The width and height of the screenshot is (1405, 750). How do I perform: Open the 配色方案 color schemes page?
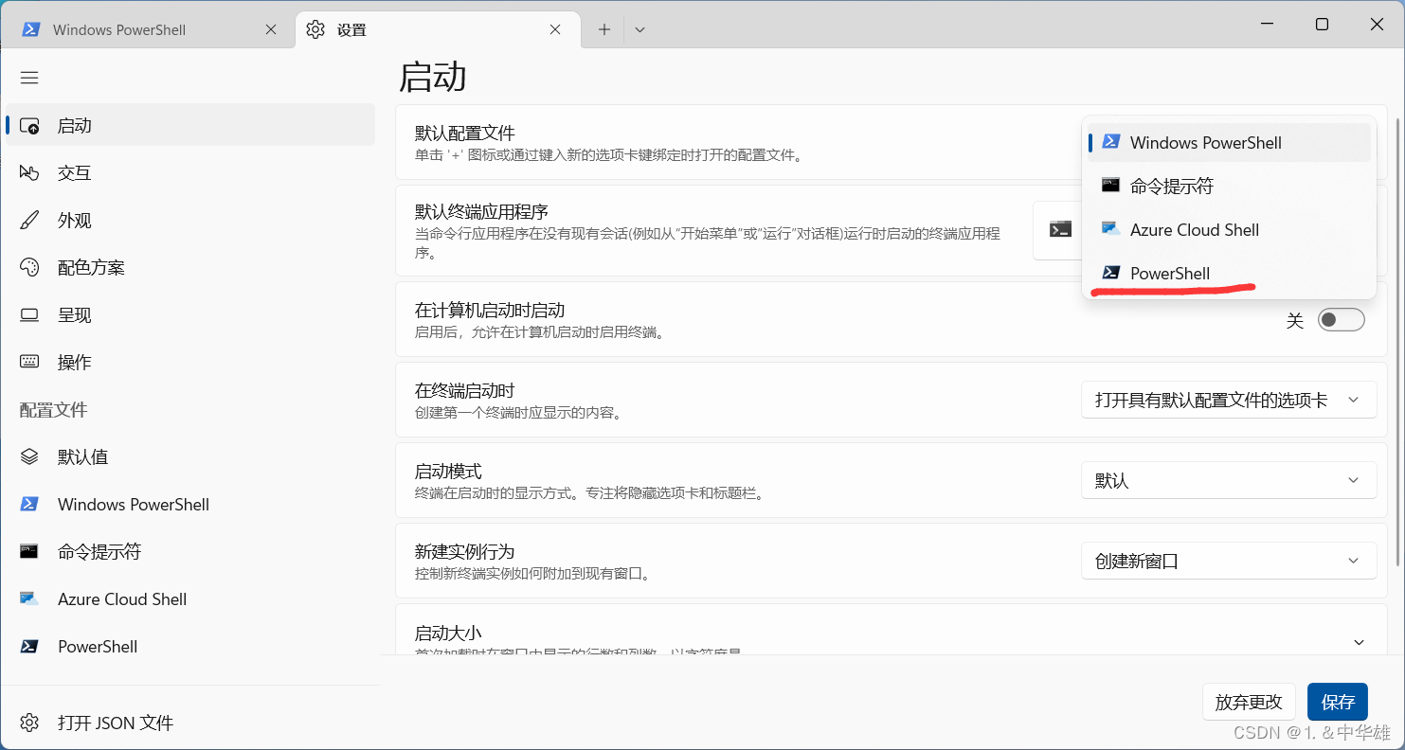click(189, 267)
